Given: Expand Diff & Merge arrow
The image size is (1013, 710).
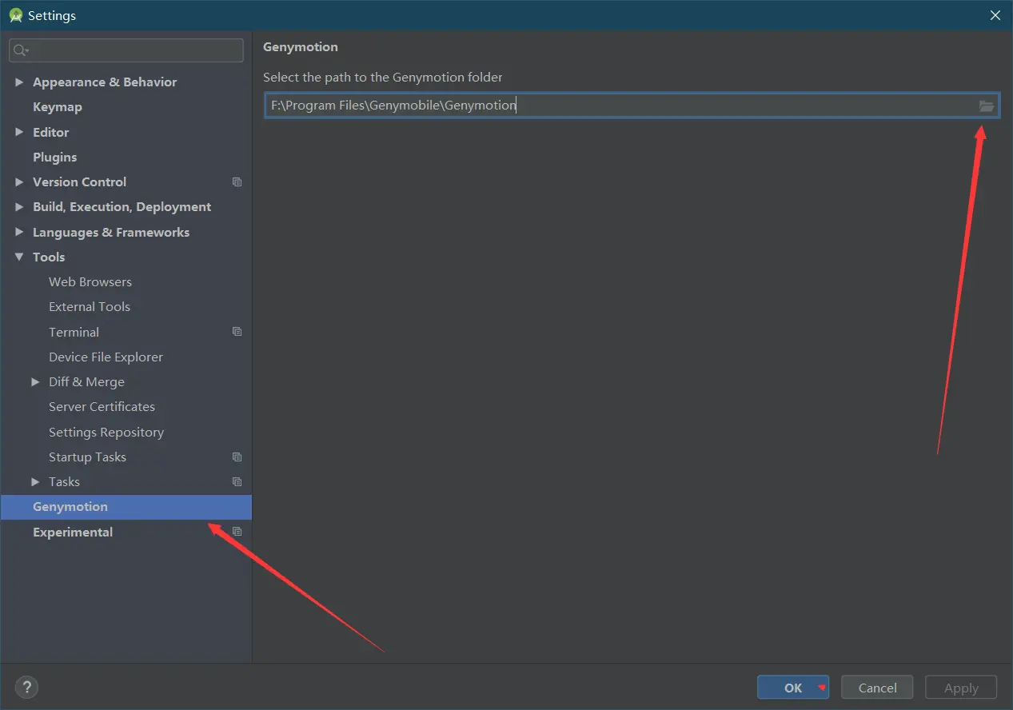Looking at the screenshot, I should pyautogui.click(x=35, y=382).
